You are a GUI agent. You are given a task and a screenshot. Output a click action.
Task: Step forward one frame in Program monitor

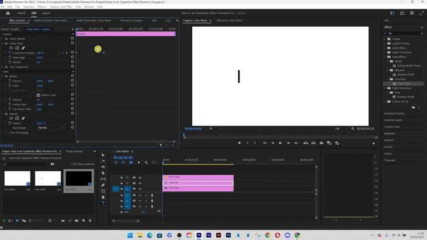tap(288, 143)
